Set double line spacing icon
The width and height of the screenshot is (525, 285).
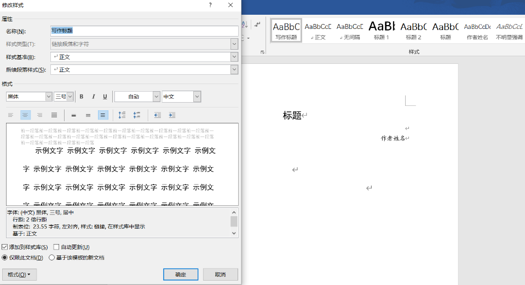point(103,115)
